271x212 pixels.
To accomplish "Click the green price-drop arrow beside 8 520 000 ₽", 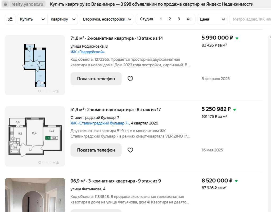I will pyautogui.click(x=236, y=181).
